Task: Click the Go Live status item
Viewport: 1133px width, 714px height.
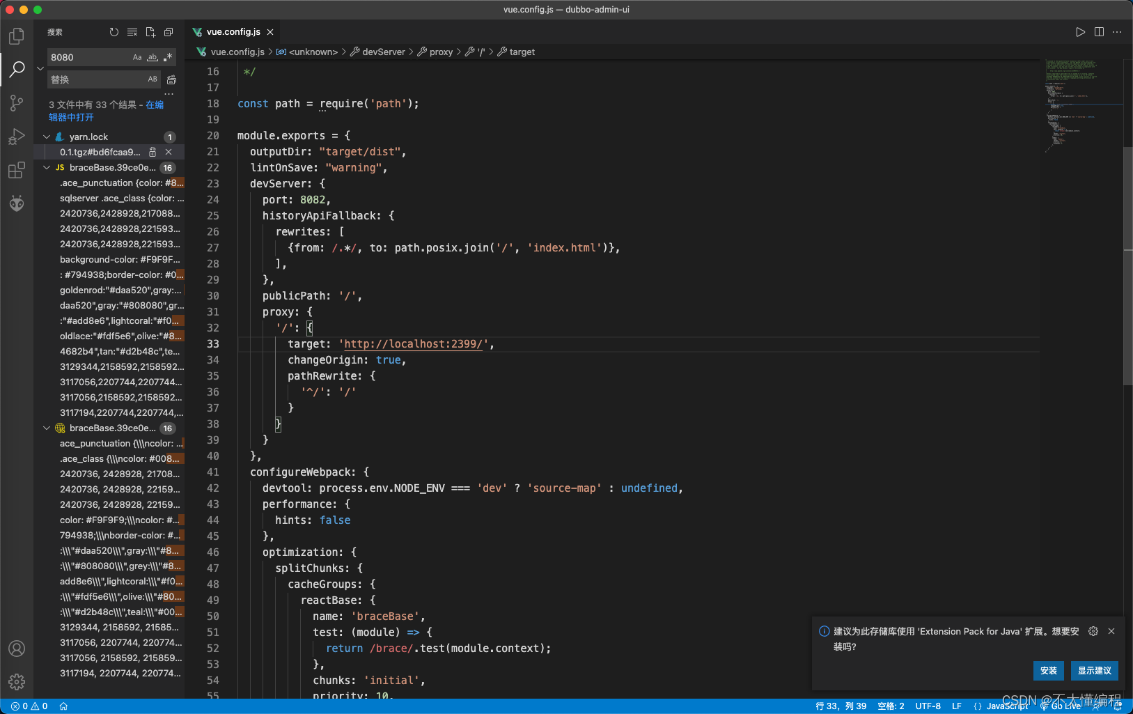Action: pos(1061,706)
